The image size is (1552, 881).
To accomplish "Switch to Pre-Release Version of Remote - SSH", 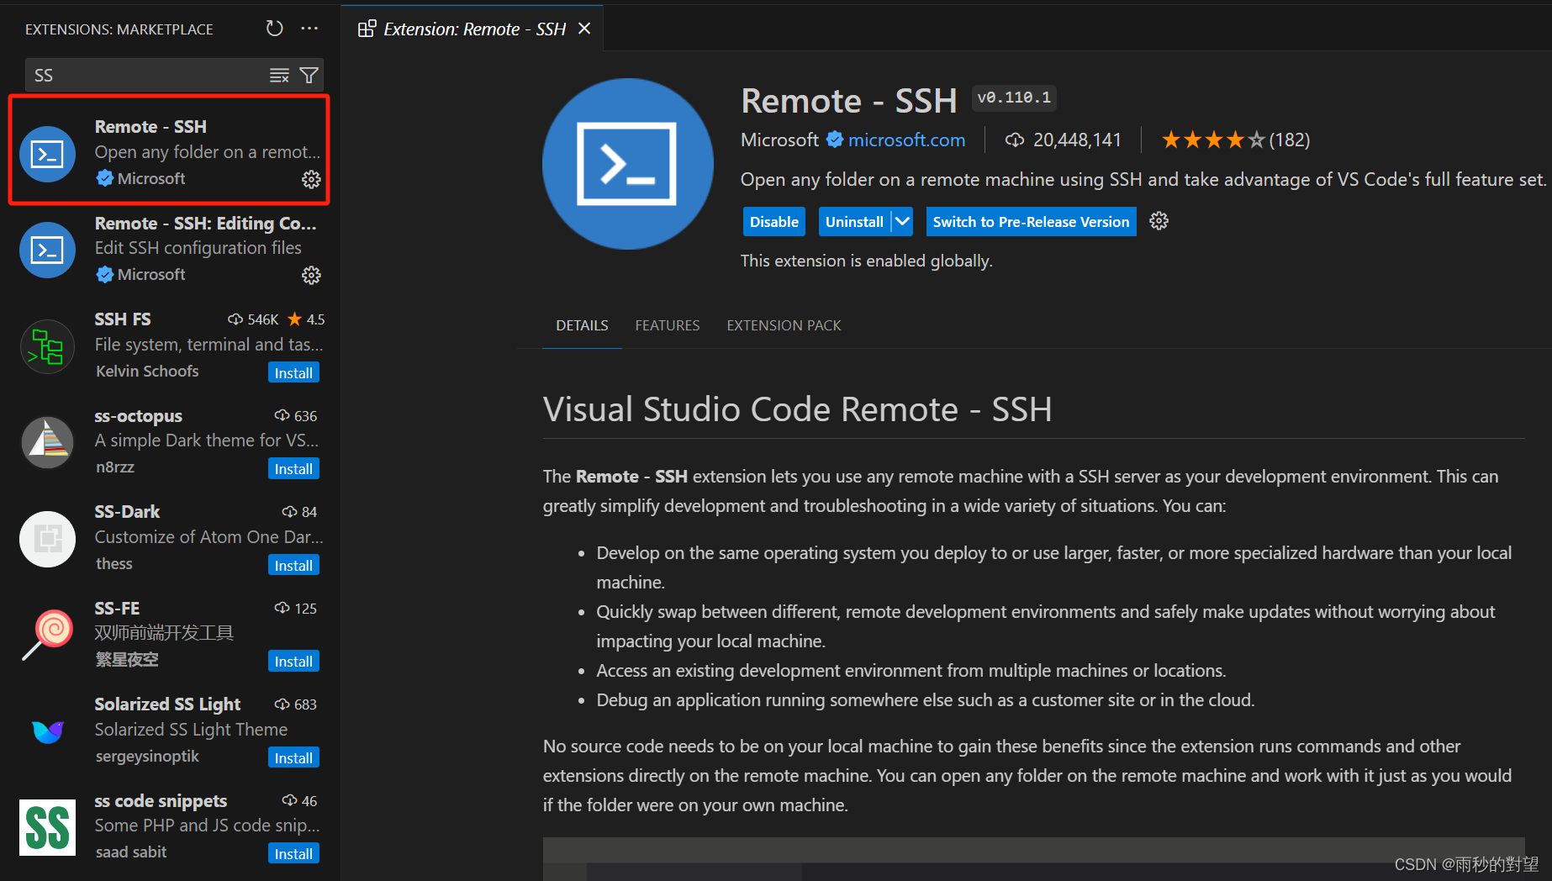I will [1031, 221].
